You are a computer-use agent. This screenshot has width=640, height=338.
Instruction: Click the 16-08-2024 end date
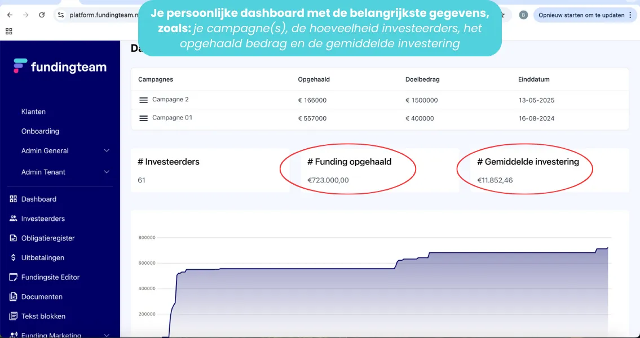[x=536, y=119]
